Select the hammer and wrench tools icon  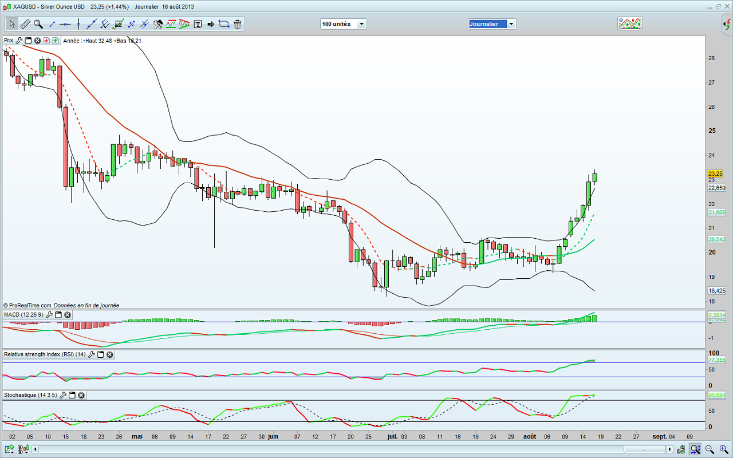pos(158,24)
